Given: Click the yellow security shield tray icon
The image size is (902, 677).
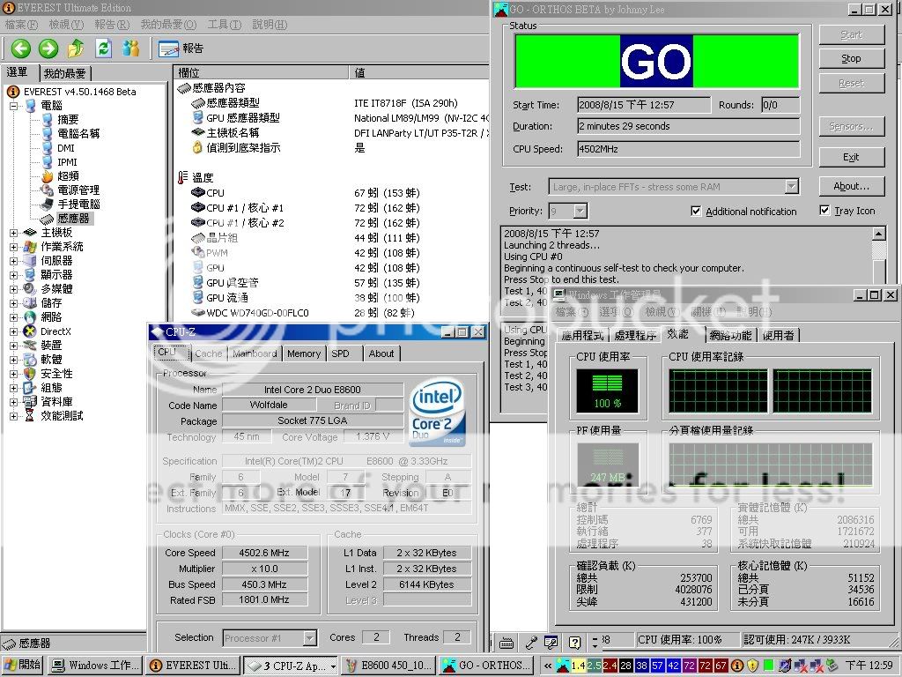Looking at the screenshot, I should point(752,666).
